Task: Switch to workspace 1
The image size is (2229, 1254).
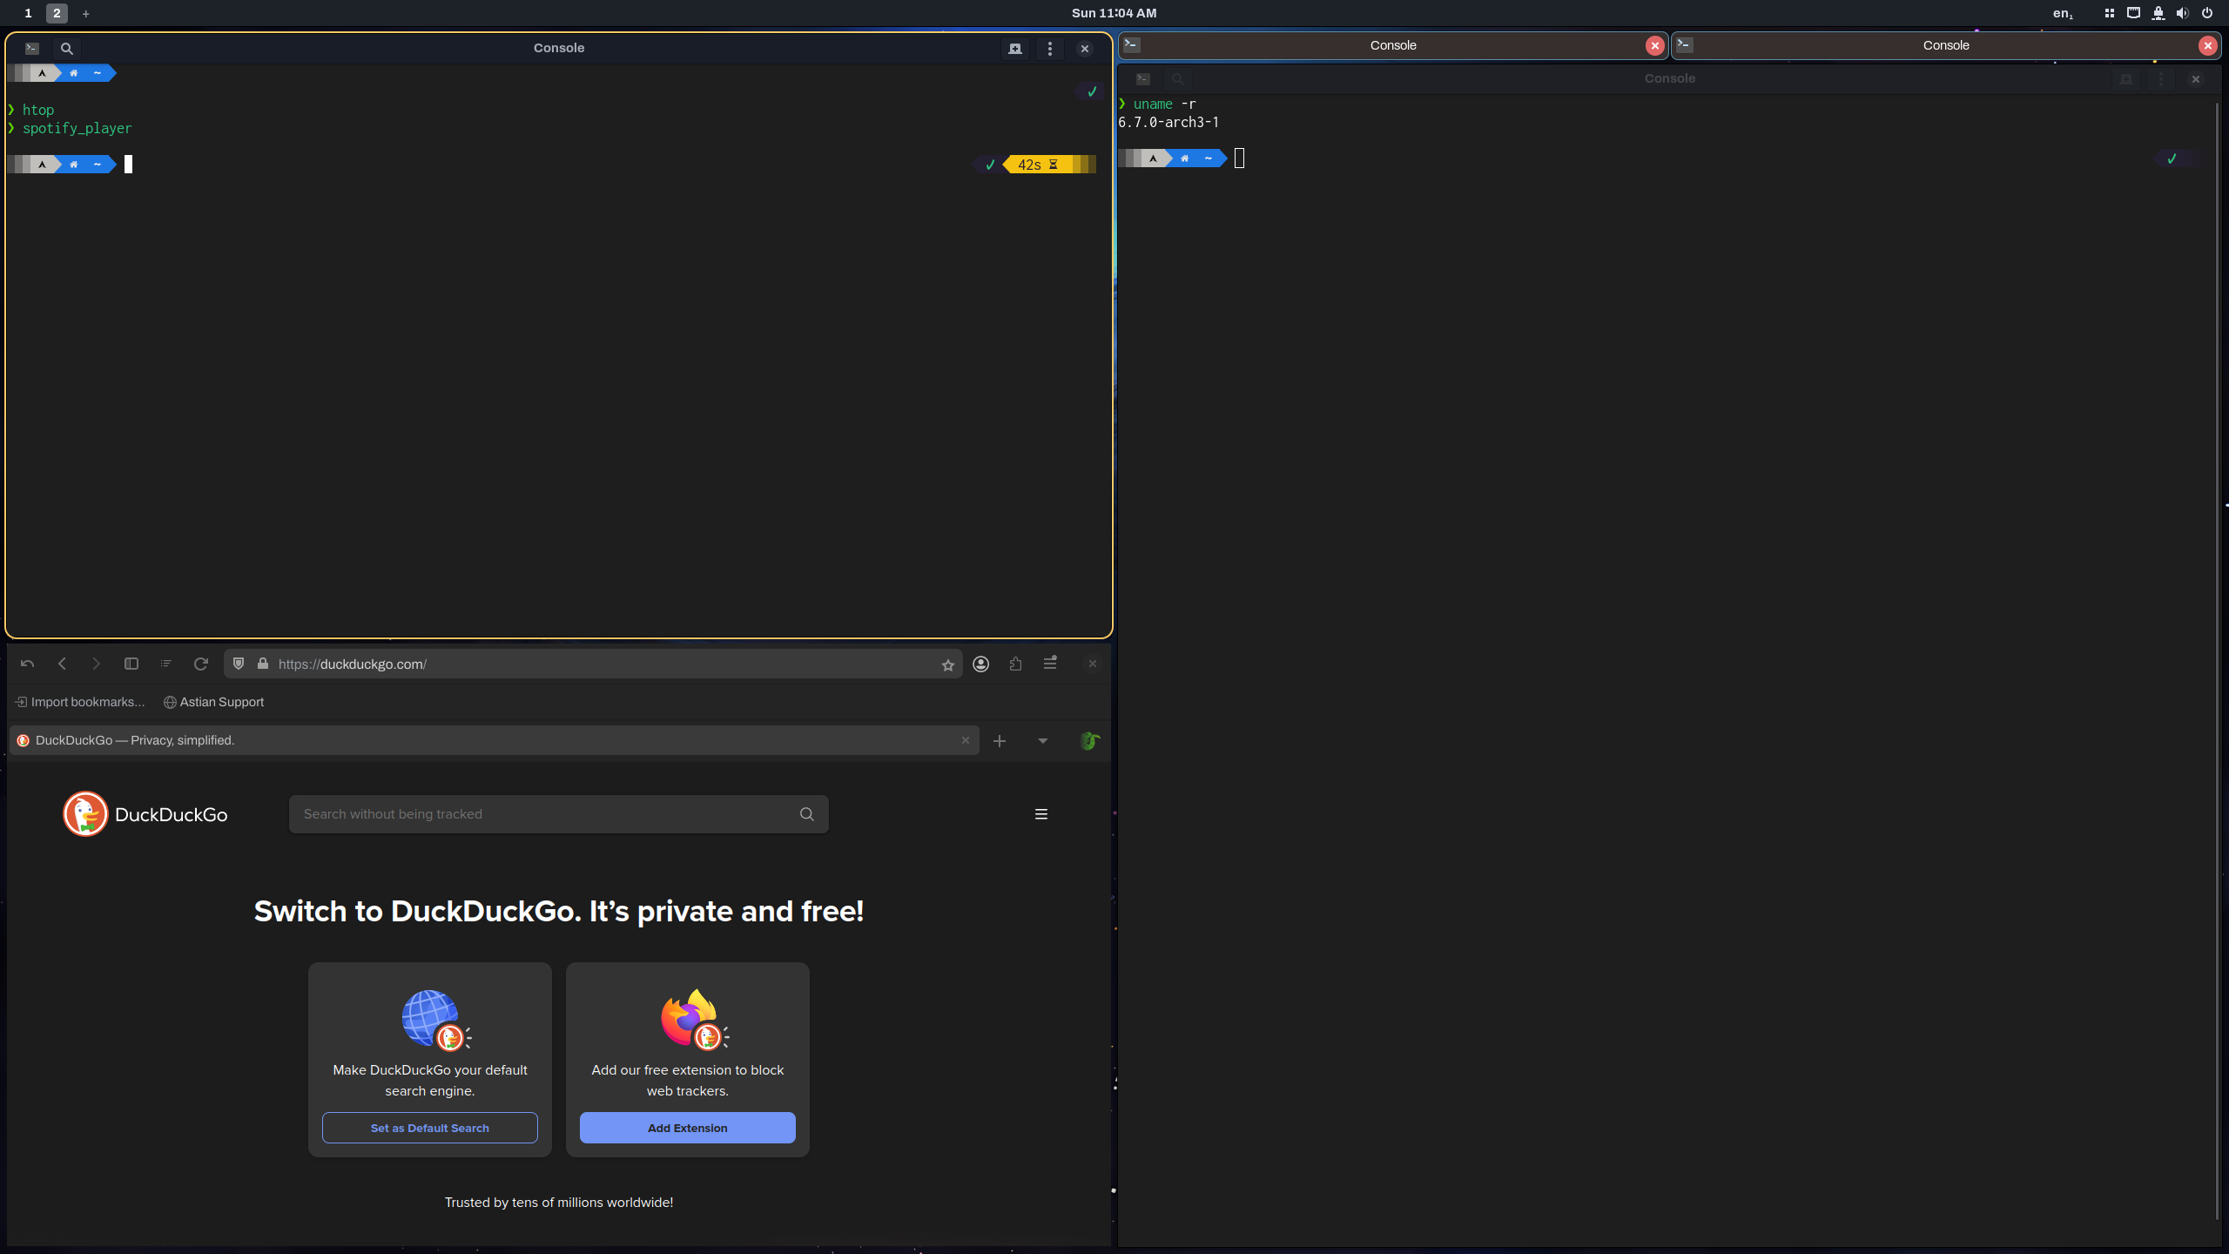Action: click(28, 13)
